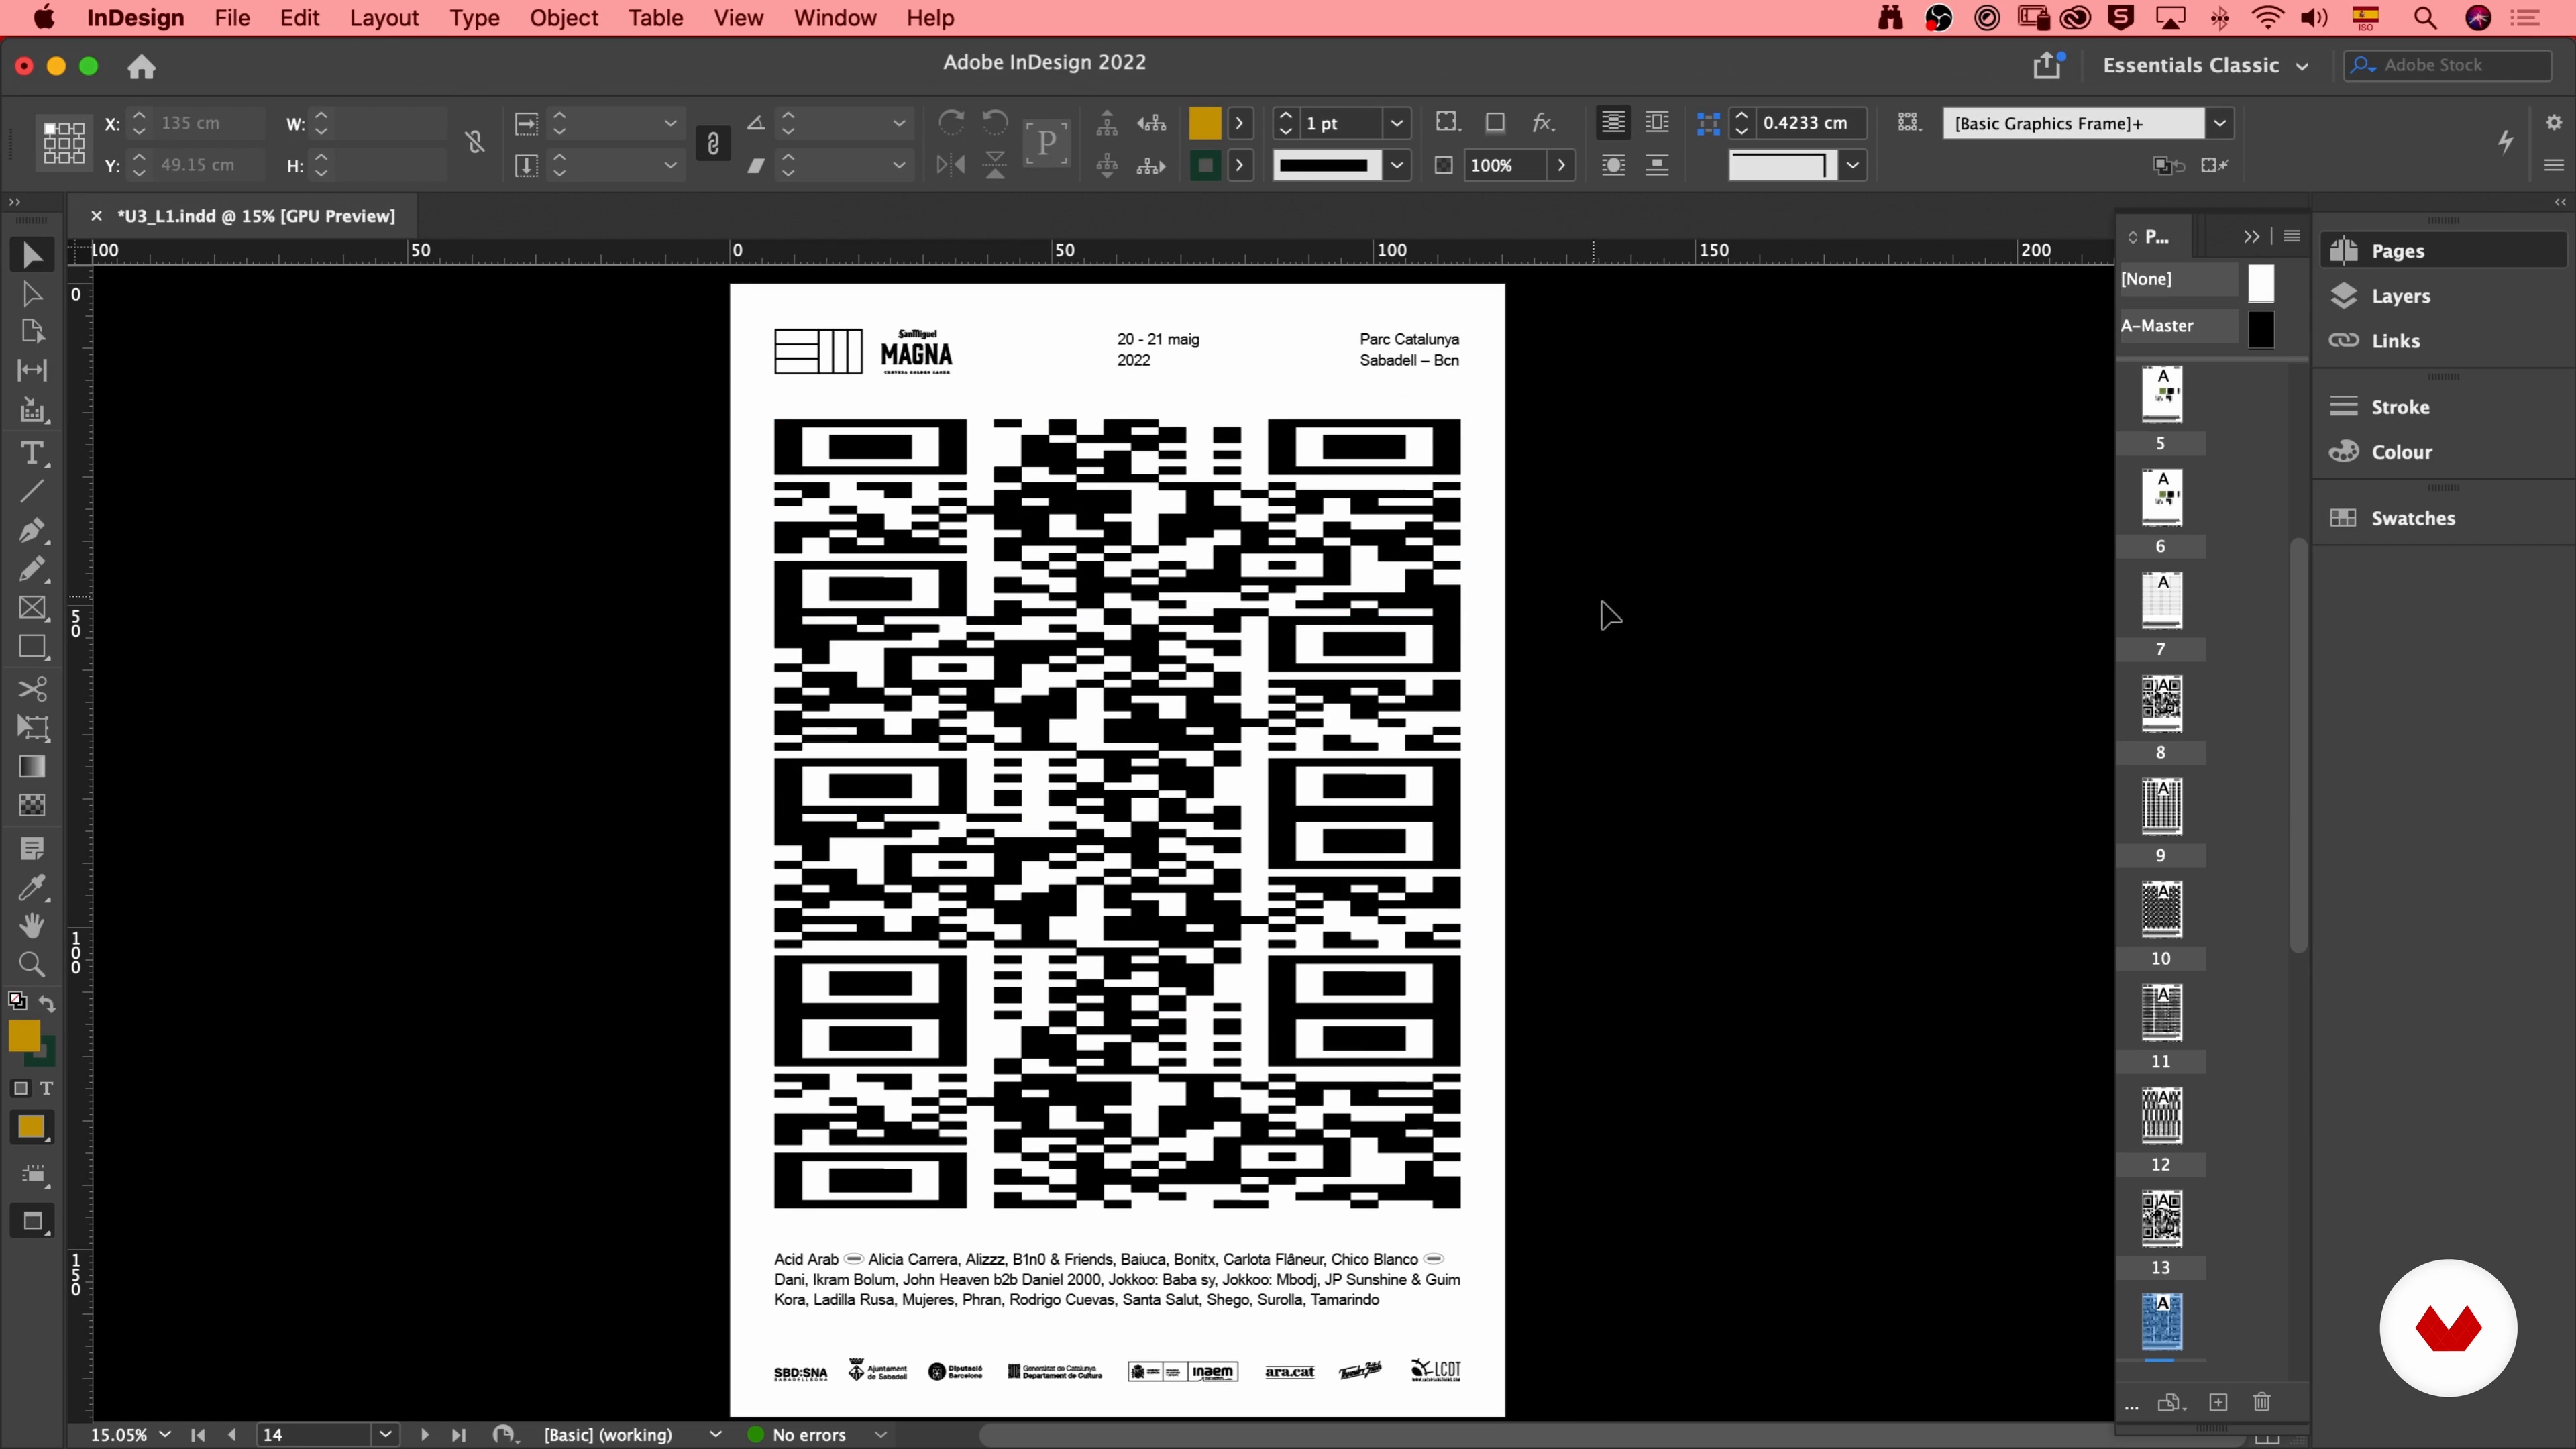Click the Tools panel yellow fill swatch
The width and height of the screenshot is (2576, 1449).
pyautogui.click(x=24, y=1036)
